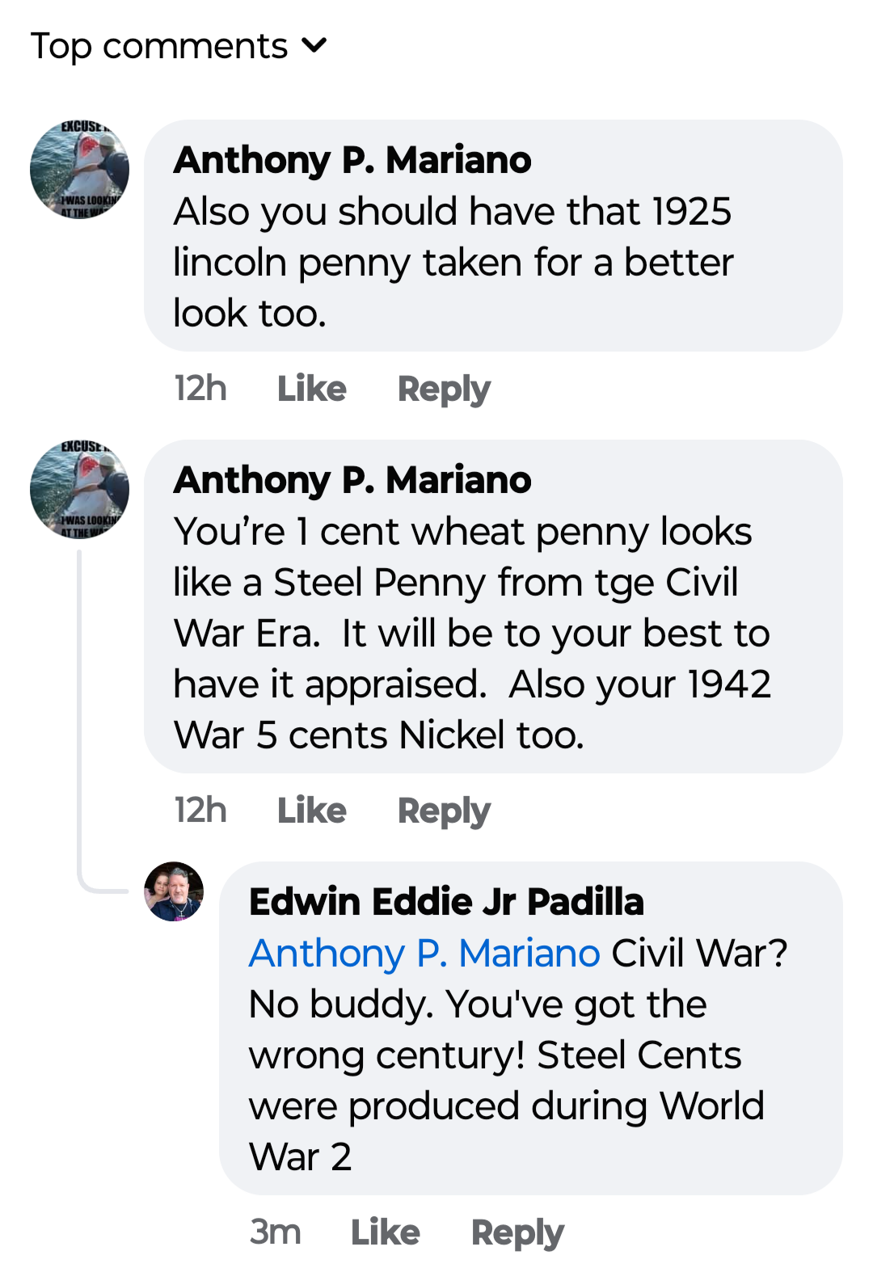Open Anthony's name on the 1925 lincoln penny comment
Image resolution: width=873 pixels, height=1272 pixels.
352,160
